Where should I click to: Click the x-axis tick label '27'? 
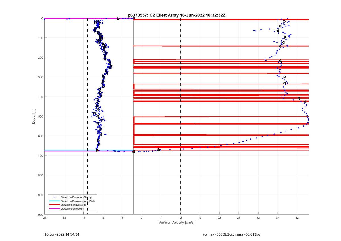(x=239, y=218)
